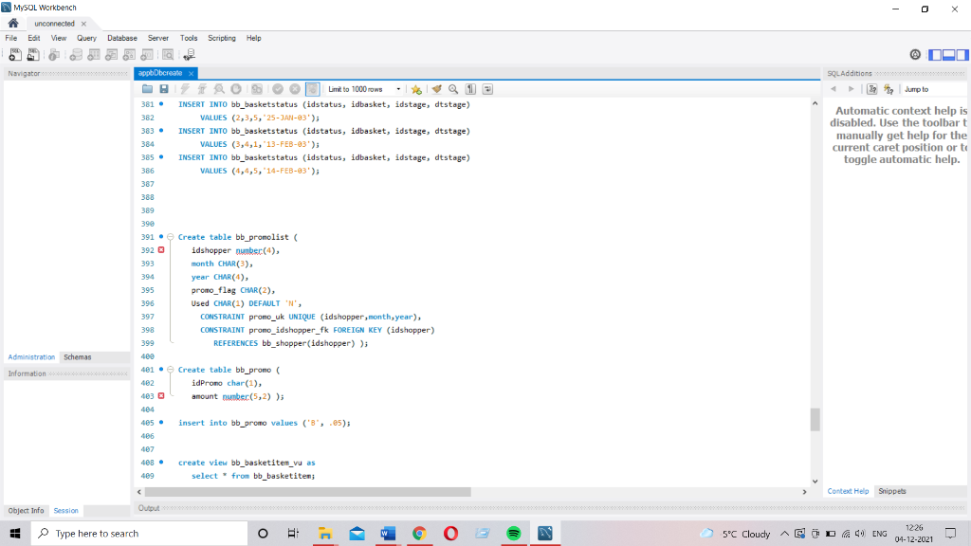Open the Limit to 1000 rows dropdown
This screenshot has width=971, height=546.
pyautogui.click(x=399, y=89)
